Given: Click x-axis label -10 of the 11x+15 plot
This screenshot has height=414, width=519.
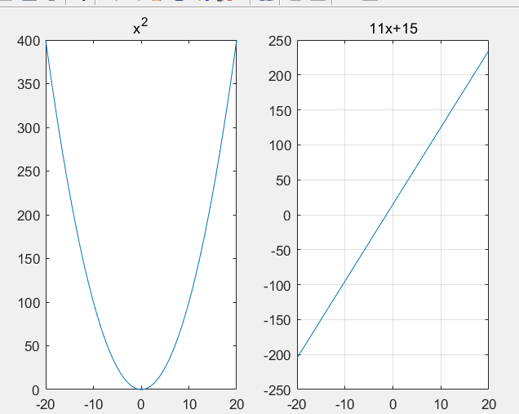Looking at the screenshot, I should coord(344,404).
